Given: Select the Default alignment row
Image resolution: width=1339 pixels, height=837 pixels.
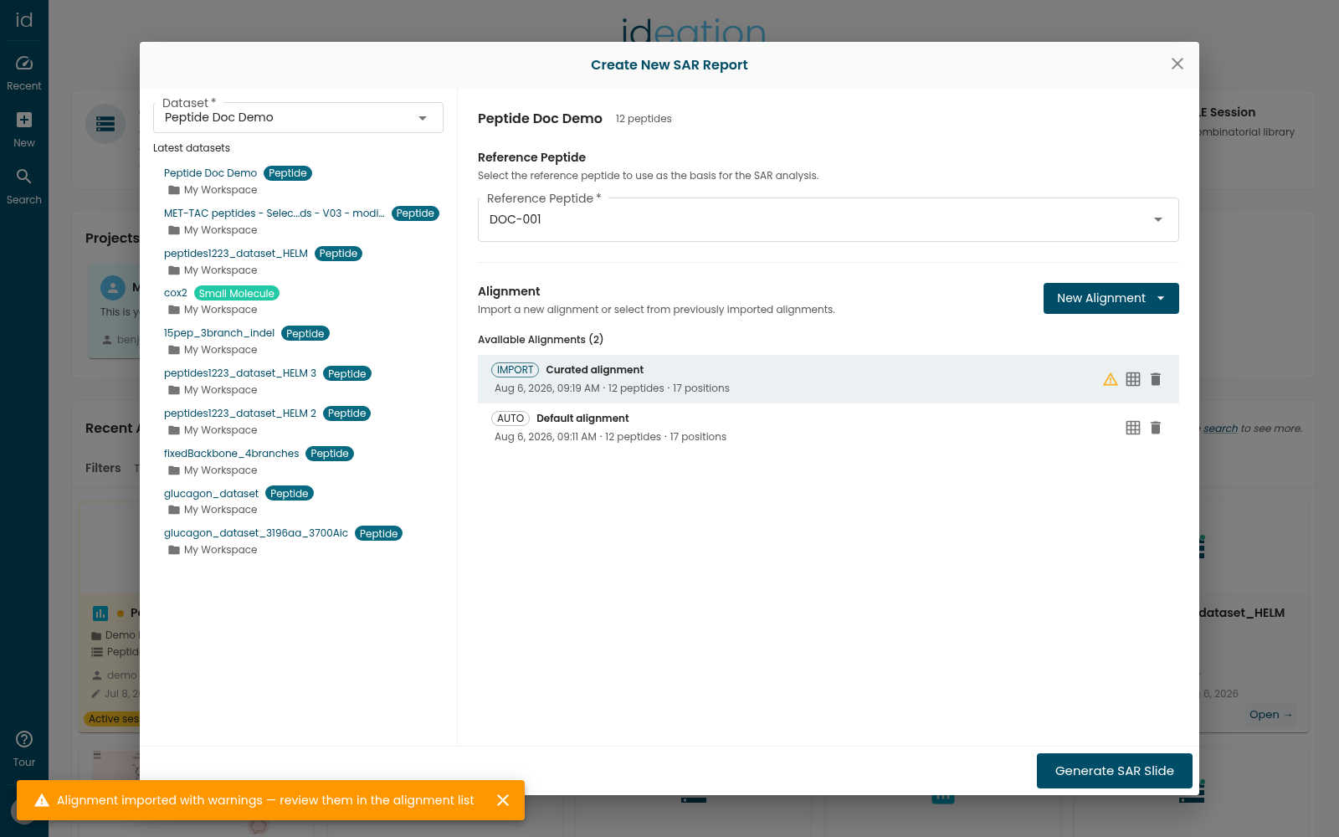Looking at the screenshot, I should click(828, 428).
